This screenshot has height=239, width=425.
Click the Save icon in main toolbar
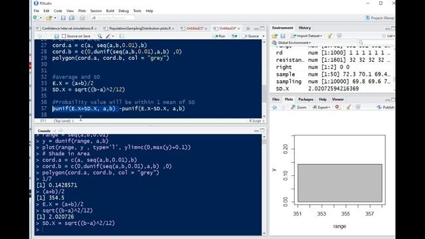[63, 18]
